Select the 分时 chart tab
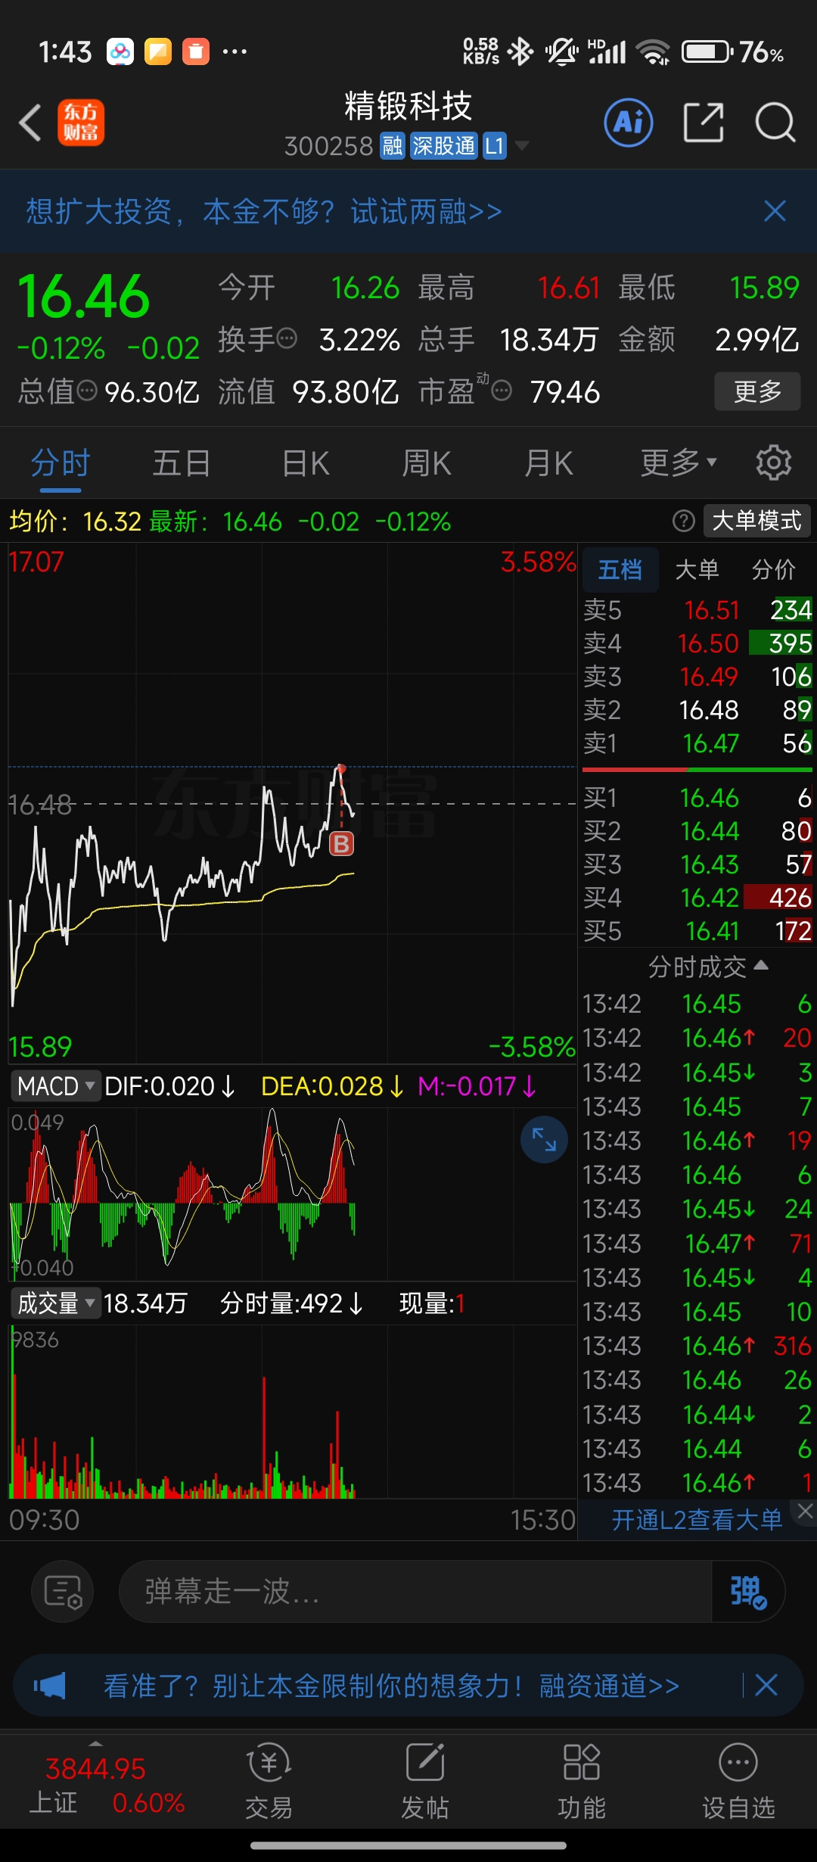Image resolution: width=817 pixels, height=1862 pixels. coord(61,463)
